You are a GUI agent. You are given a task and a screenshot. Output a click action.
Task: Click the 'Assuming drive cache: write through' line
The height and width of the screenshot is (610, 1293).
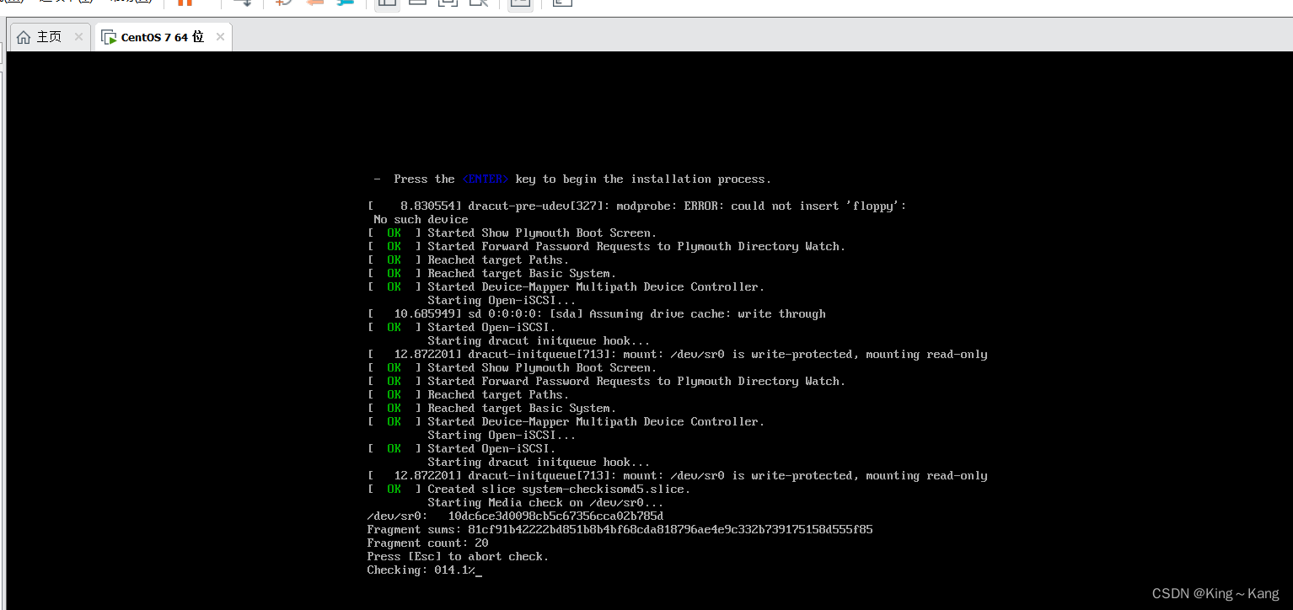coord(597,313)
